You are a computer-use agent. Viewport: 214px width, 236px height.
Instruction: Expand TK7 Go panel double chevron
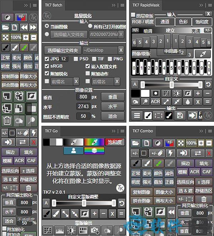coord(113,131)
